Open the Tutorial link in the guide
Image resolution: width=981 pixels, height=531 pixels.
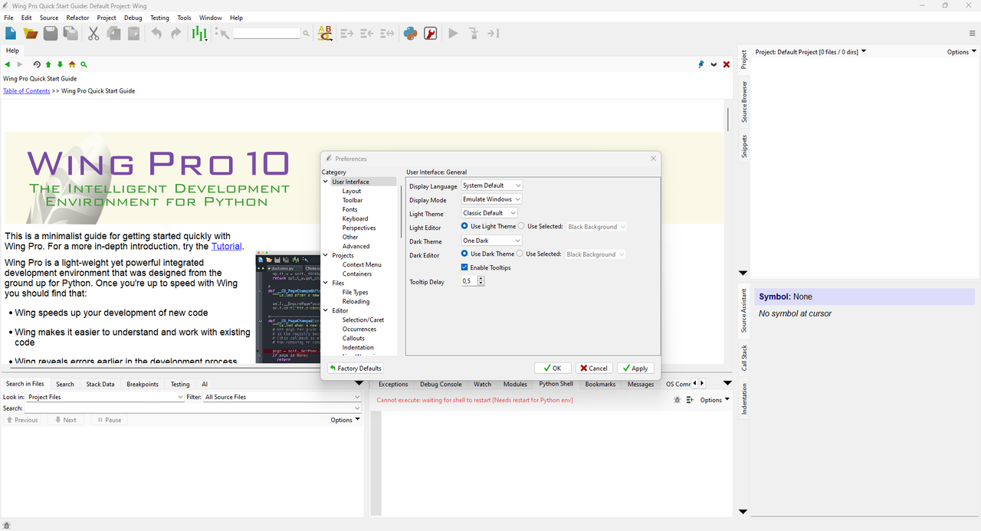point(226,247)
